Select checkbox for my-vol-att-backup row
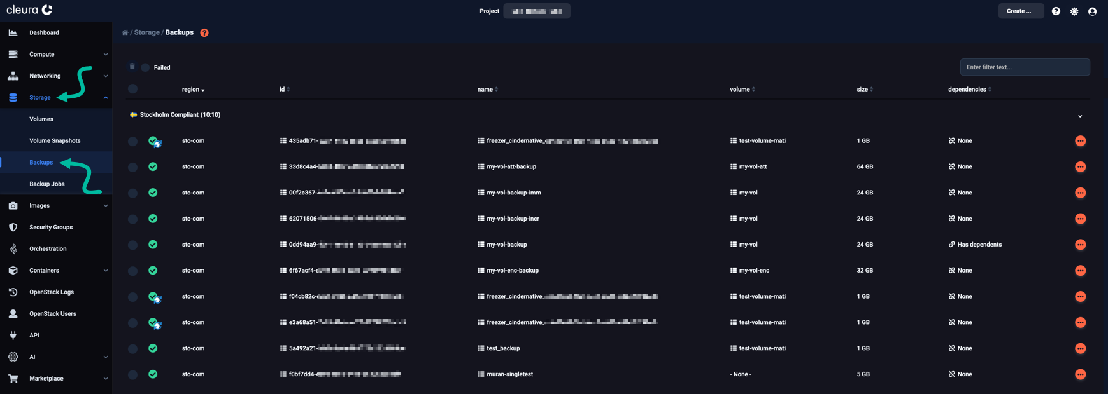This screenshot has height=394, width=1108. [x=132, y=167]
